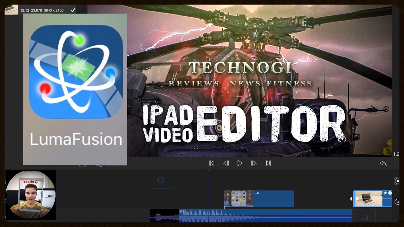
Task: Click the check badge on the laptop clip
Action: click(390, 193)
